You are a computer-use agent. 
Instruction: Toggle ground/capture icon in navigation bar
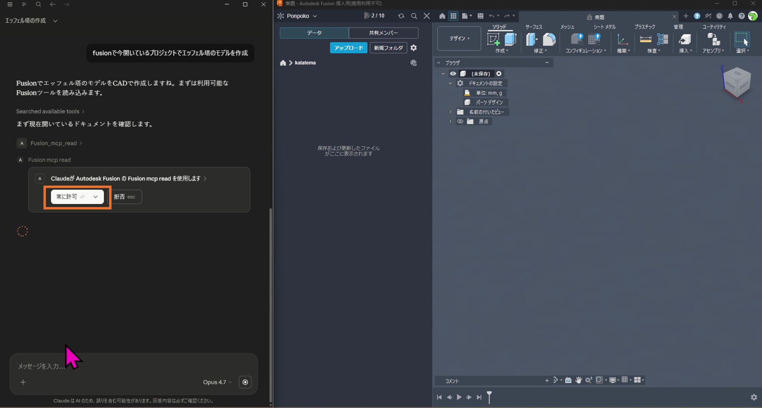[569, 380]
